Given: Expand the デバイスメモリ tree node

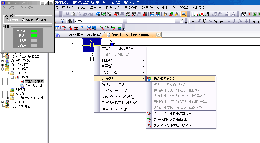Looking at the screenshot, I should [x=3, y=102].
